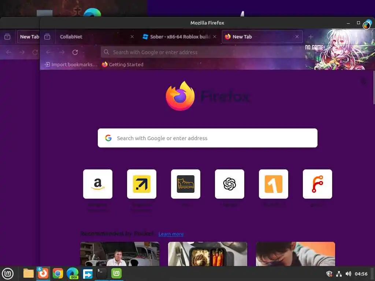
Task: Launch Chrome from the taskbar
Action: [57, 274]
